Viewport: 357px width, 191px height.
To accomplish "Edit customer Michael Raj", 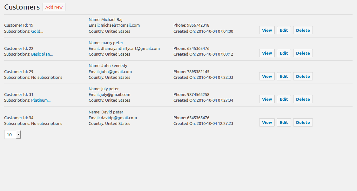I will tap(284, 30).
